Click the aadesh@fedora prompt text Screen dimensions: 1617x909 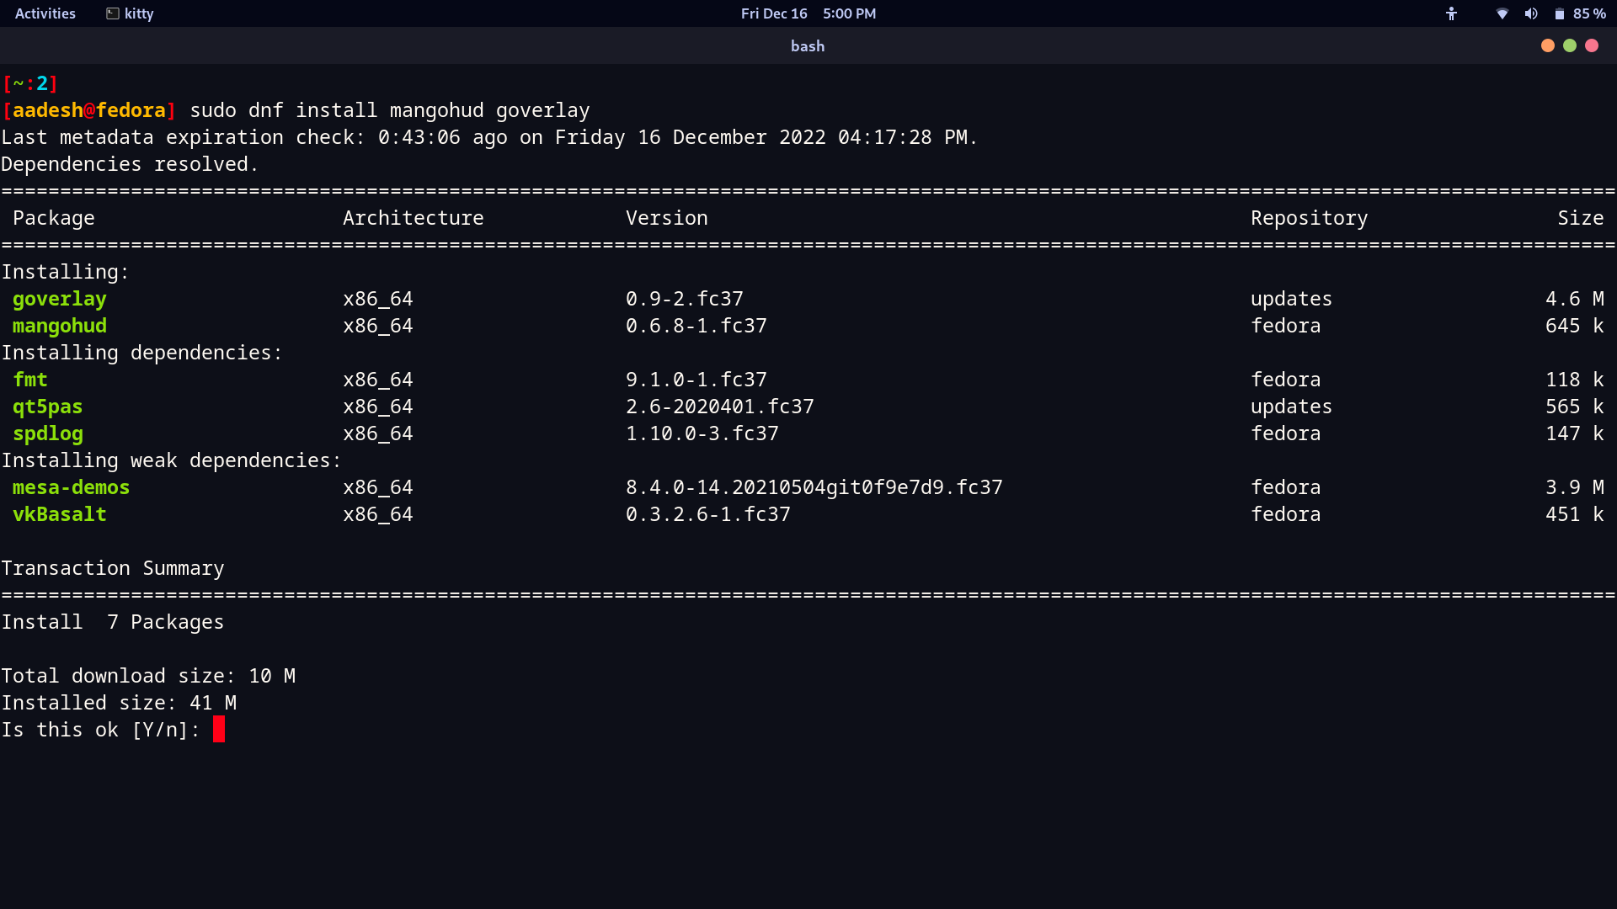pyautogui.click(x=89, y=110)
